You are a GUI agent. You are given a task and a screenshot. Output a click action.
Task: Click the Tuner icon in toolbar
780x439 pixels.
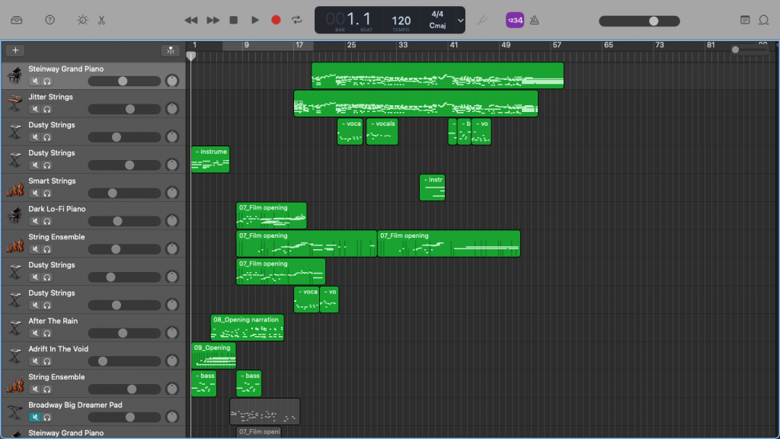[x=481, y=20]
